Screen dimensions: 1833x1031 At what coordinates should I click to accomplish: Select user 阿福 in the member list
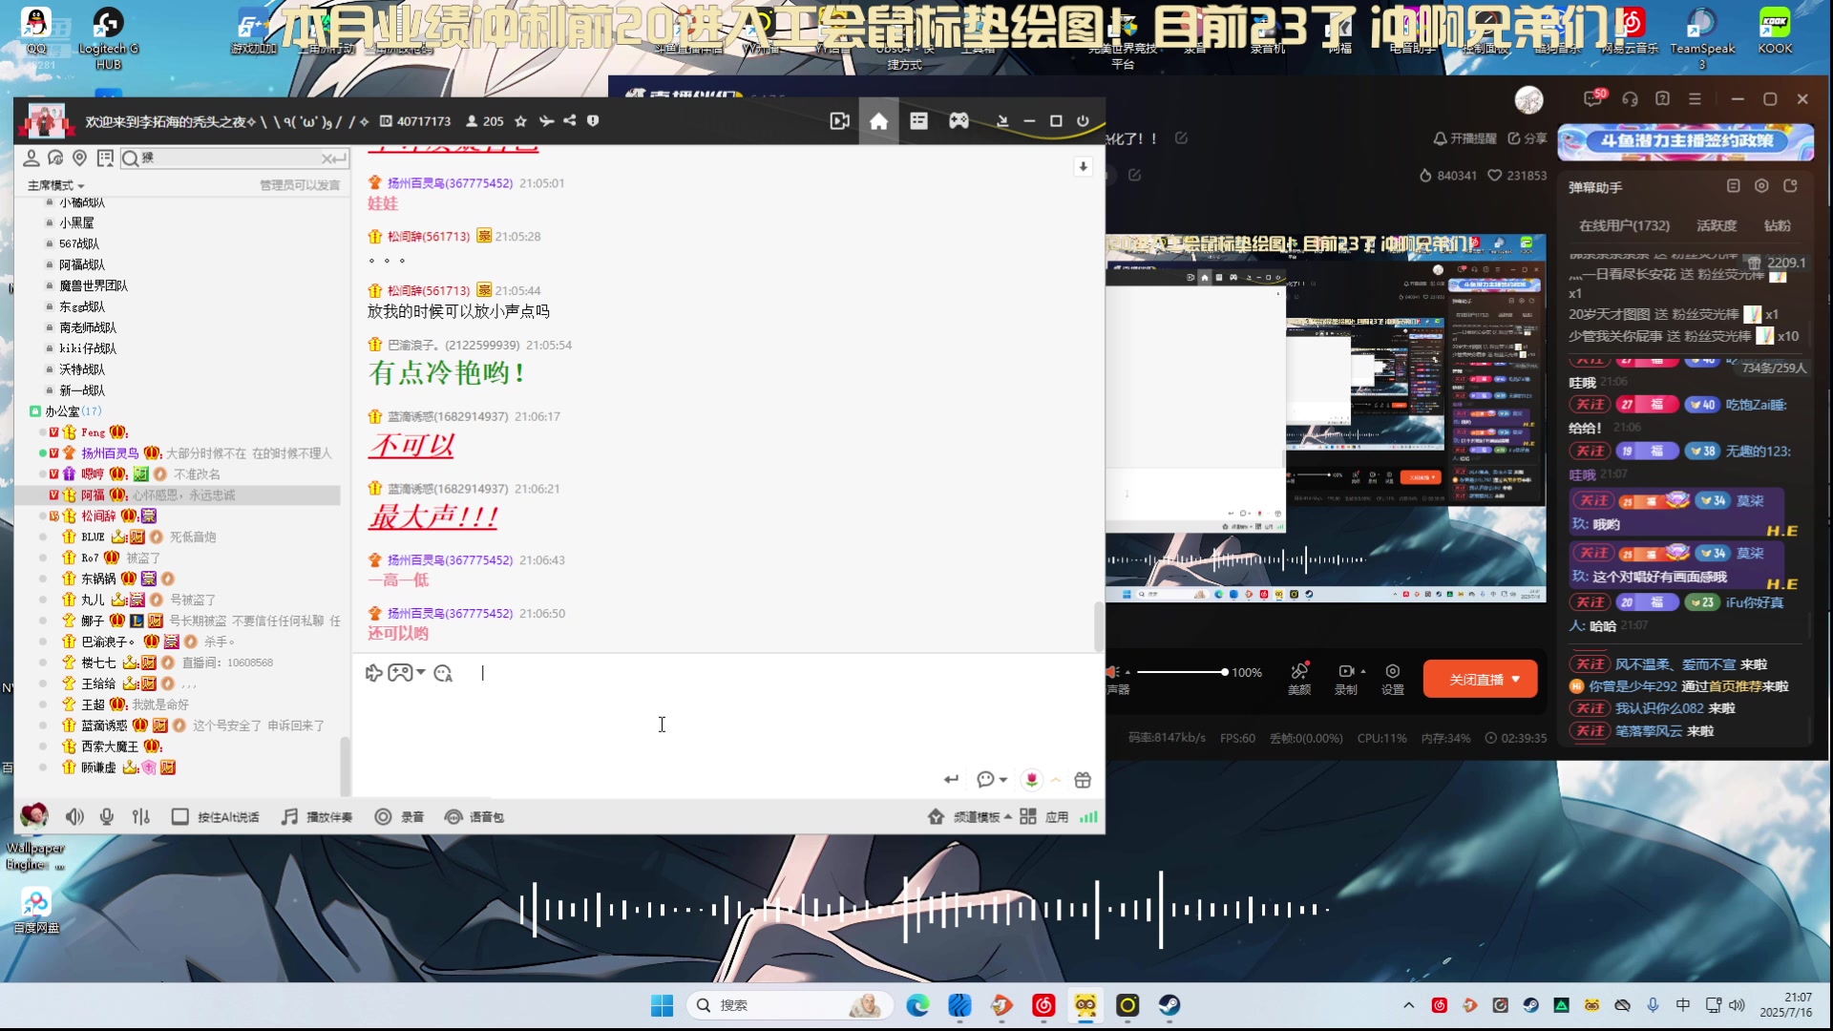[93, 495]
